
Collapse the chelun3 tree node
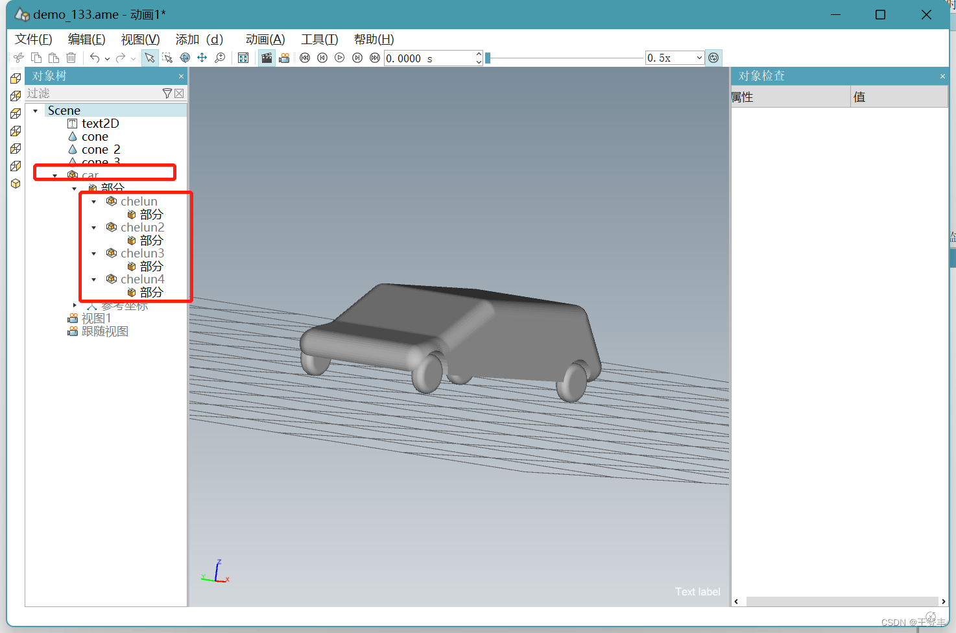(93, 253)
